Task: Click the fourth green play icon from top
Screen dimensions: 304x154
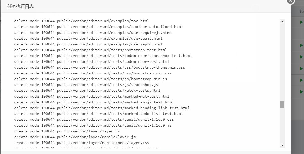Action: click(x=301, y=69)
